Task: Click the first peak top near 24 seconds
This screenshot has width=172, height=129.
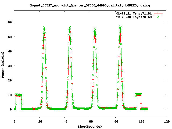Action: point(44,28)
